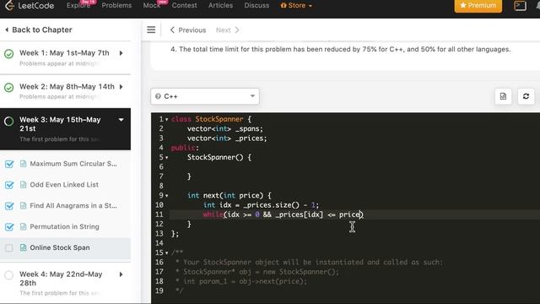Expand Week 4 with its arrow
540x304 pixels.
click(121, 274)
